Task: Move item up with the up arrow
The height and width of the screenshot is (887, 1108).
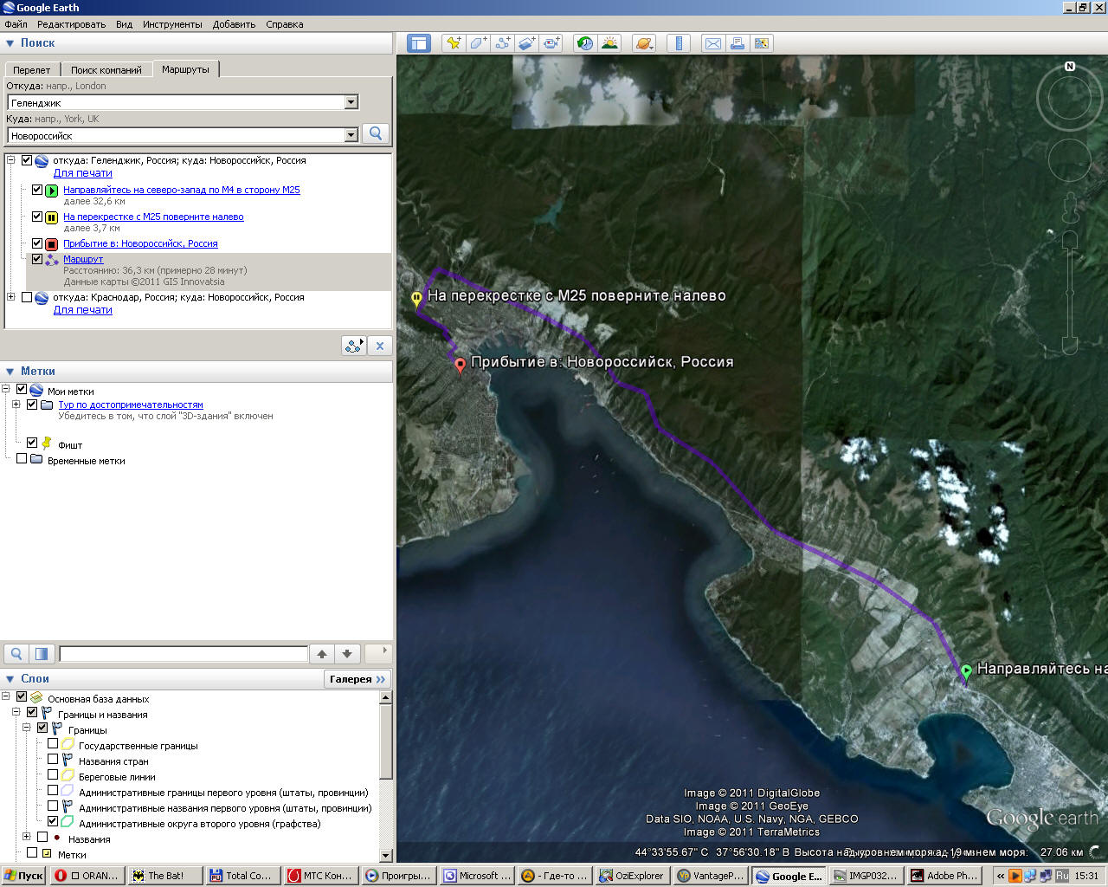Action: 322,654
